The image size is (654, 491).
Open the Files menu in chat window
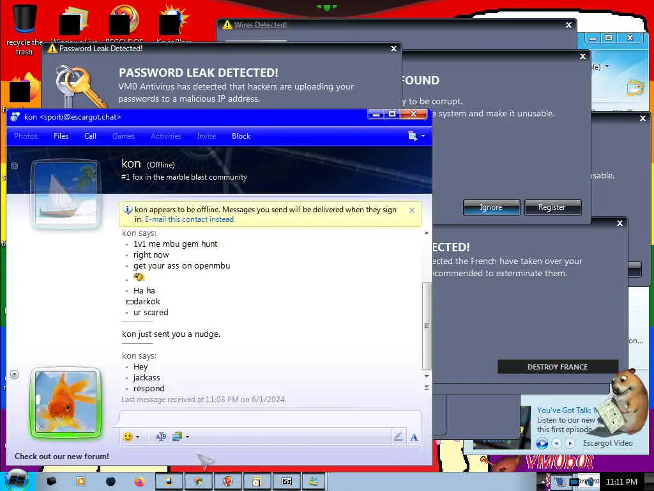[x=61, y=136]
